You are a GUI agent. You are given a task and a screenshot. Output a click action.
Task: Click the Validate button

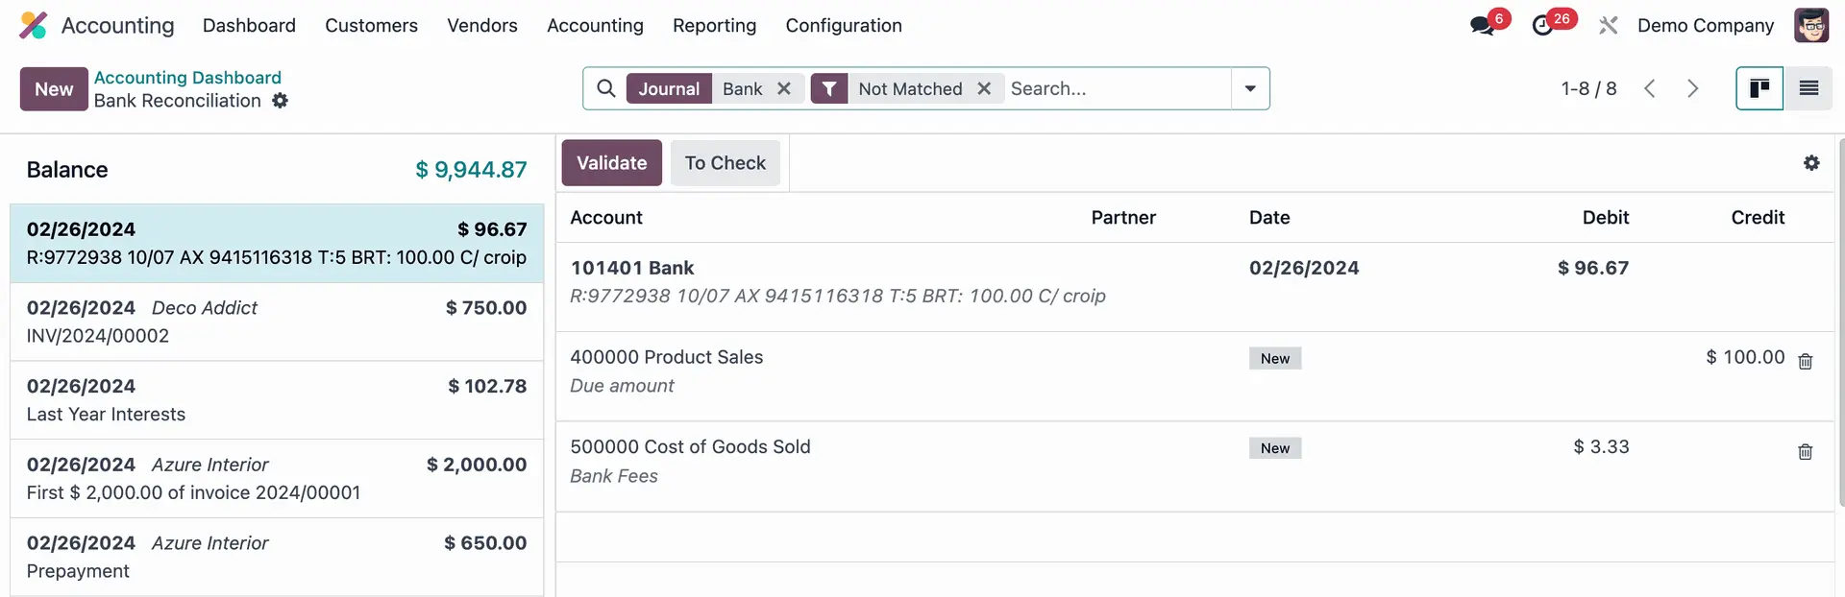click(611, 163)
